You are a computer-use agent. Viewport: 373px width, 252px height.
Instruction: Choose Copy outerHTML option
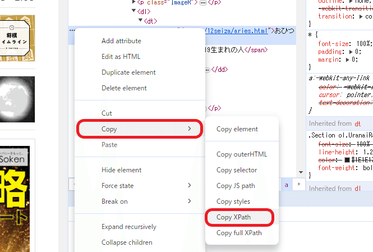pyautogui.click(x=242, y=154)
